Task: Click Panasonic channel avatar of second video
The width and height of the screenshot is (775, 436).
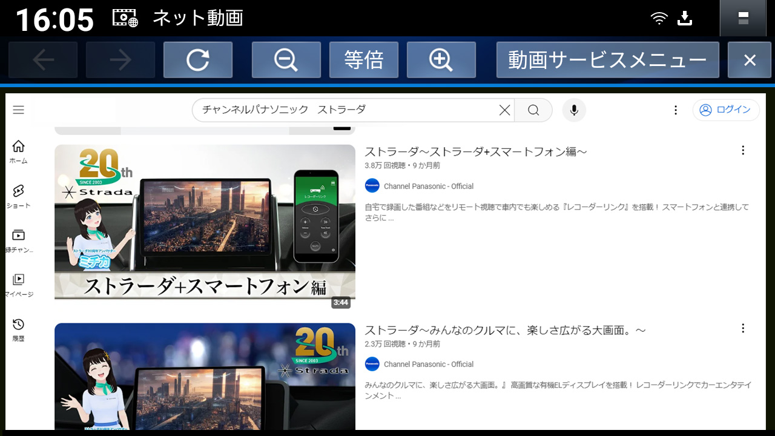Action: [x=372, y=364]
